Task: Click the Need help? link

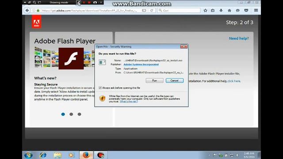Action: [x=239, y=38]
